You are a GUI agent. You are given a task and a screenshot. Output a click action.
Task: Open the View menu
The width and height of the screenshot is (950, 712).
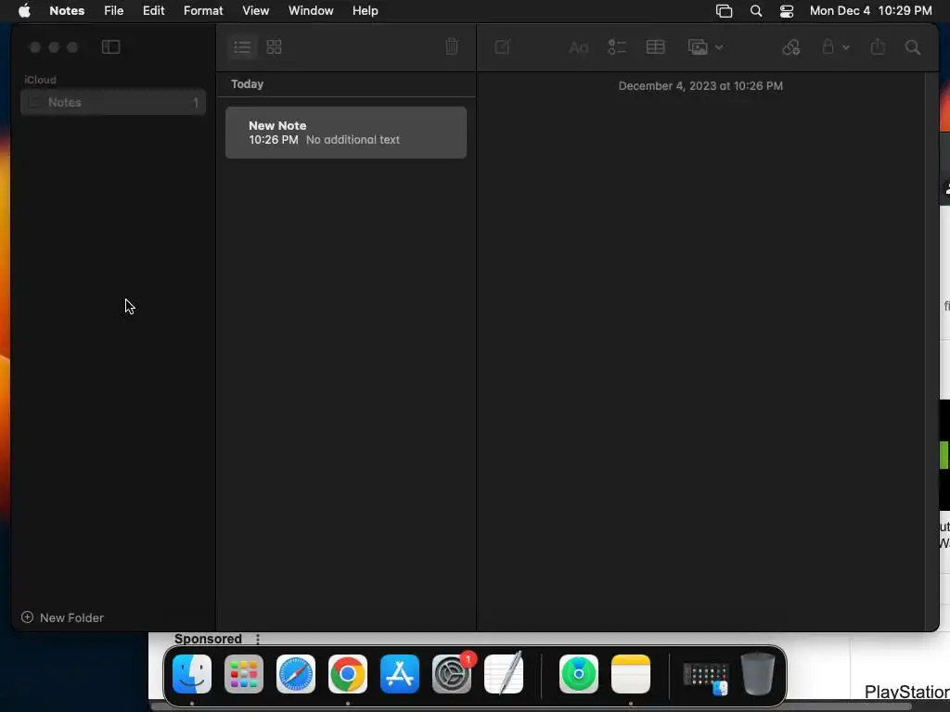point(256,10)
